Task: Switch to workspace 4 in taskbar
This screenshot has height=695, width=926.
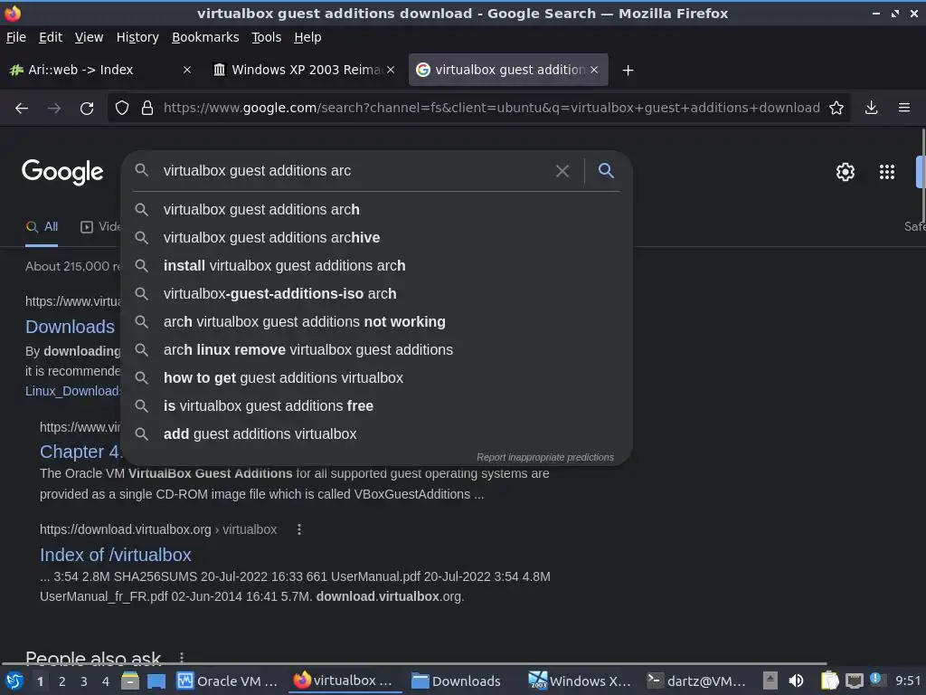Action: (106, 681)
